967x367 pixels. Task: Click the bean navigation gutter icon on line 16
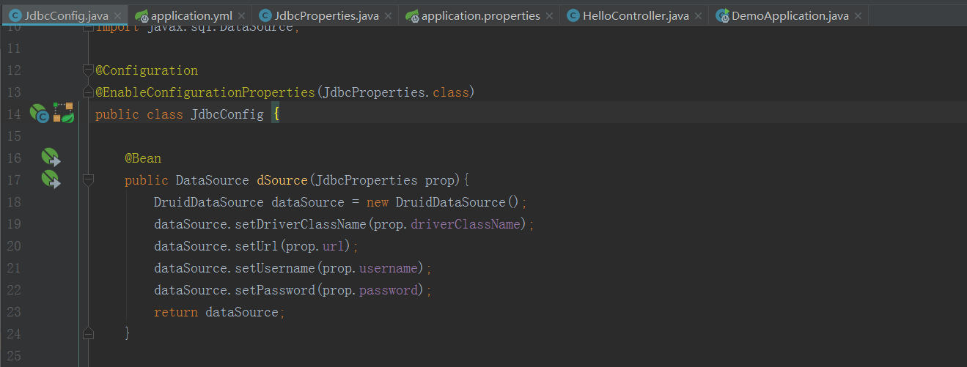[x=51, y=157]
